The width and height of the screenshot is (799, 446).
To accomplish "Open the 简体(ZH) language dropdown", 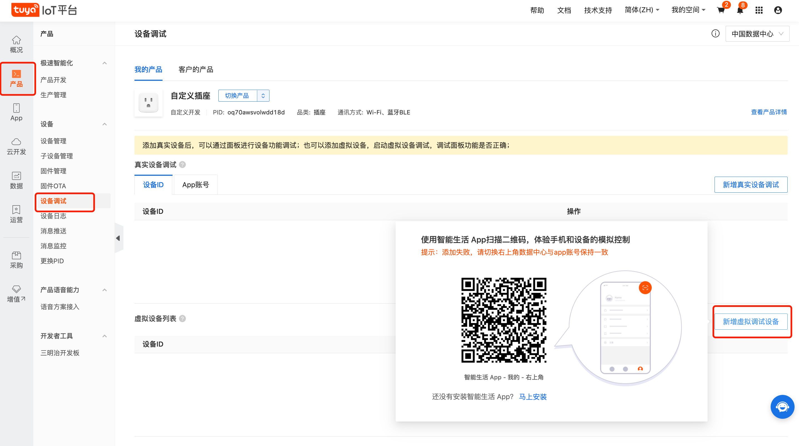I will (x=641, y=10).
